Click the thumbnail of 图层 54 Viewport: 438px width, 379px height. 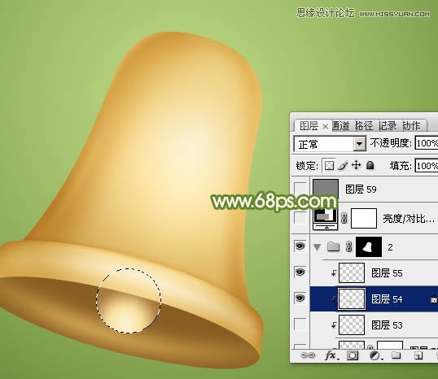pyautogui.click(x=352, y=299)
